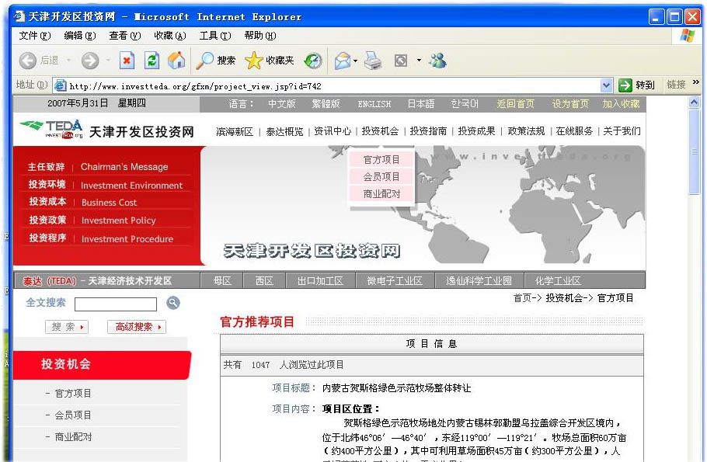Open the 滨海新区 navigation link

click(x=235, y=131)
